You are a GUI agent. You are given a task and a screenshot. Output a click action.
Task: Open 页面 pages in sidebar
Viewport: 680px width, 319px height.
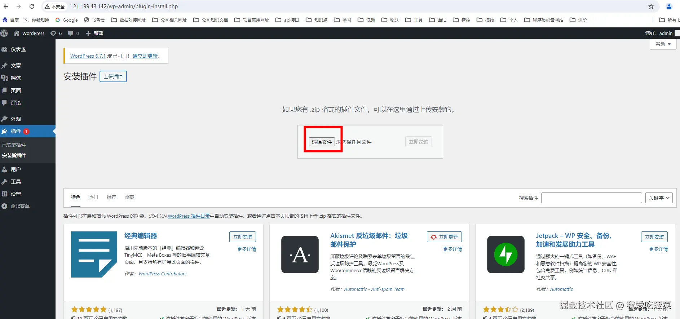pos(28,90)
